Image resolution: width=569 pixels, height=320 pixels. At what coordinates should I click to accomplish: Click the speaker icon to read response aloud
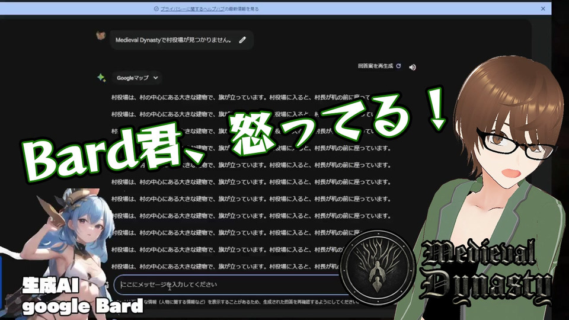413,67
